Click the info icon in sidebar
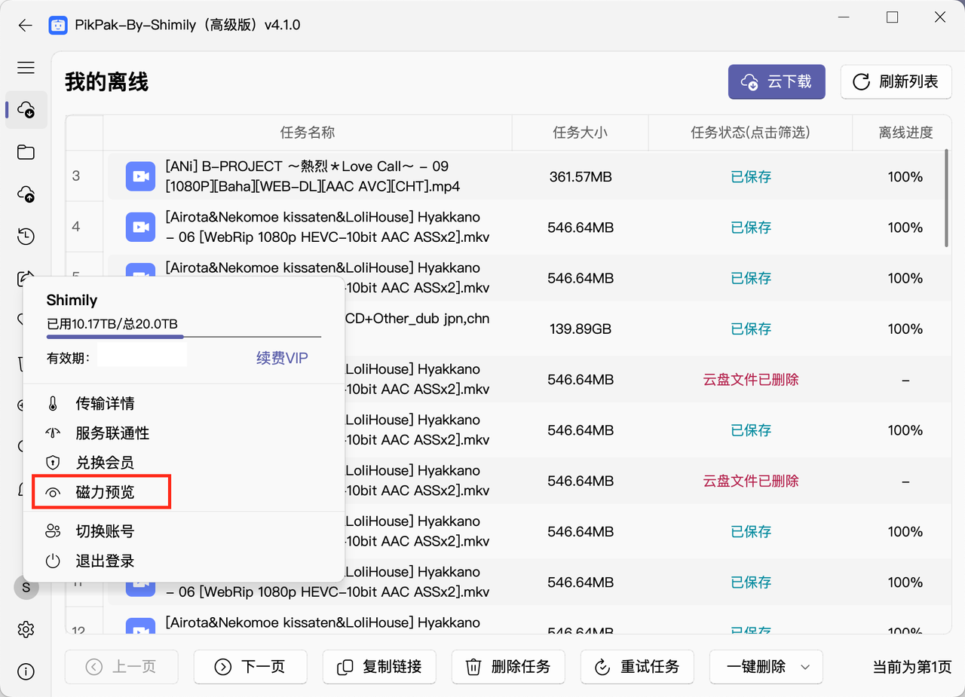This screenshot has width=965, height=697. point(26,671)
